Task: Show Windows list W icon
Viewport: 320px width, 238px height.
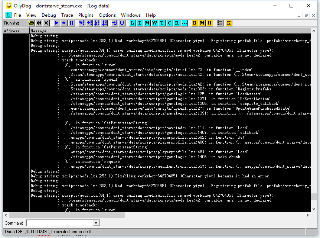Action: coord(154,23)
